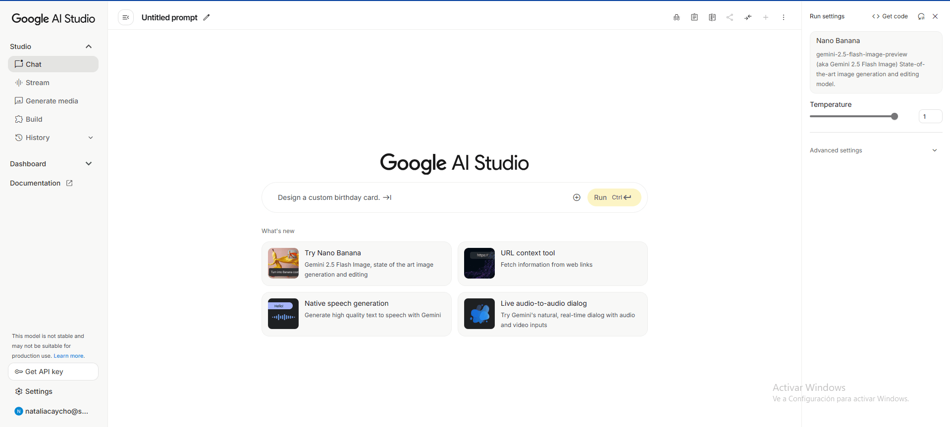The height and width of the screenshot is (427, 950).
Task: Click the Temperature slider handle
Action: (895, 116)
